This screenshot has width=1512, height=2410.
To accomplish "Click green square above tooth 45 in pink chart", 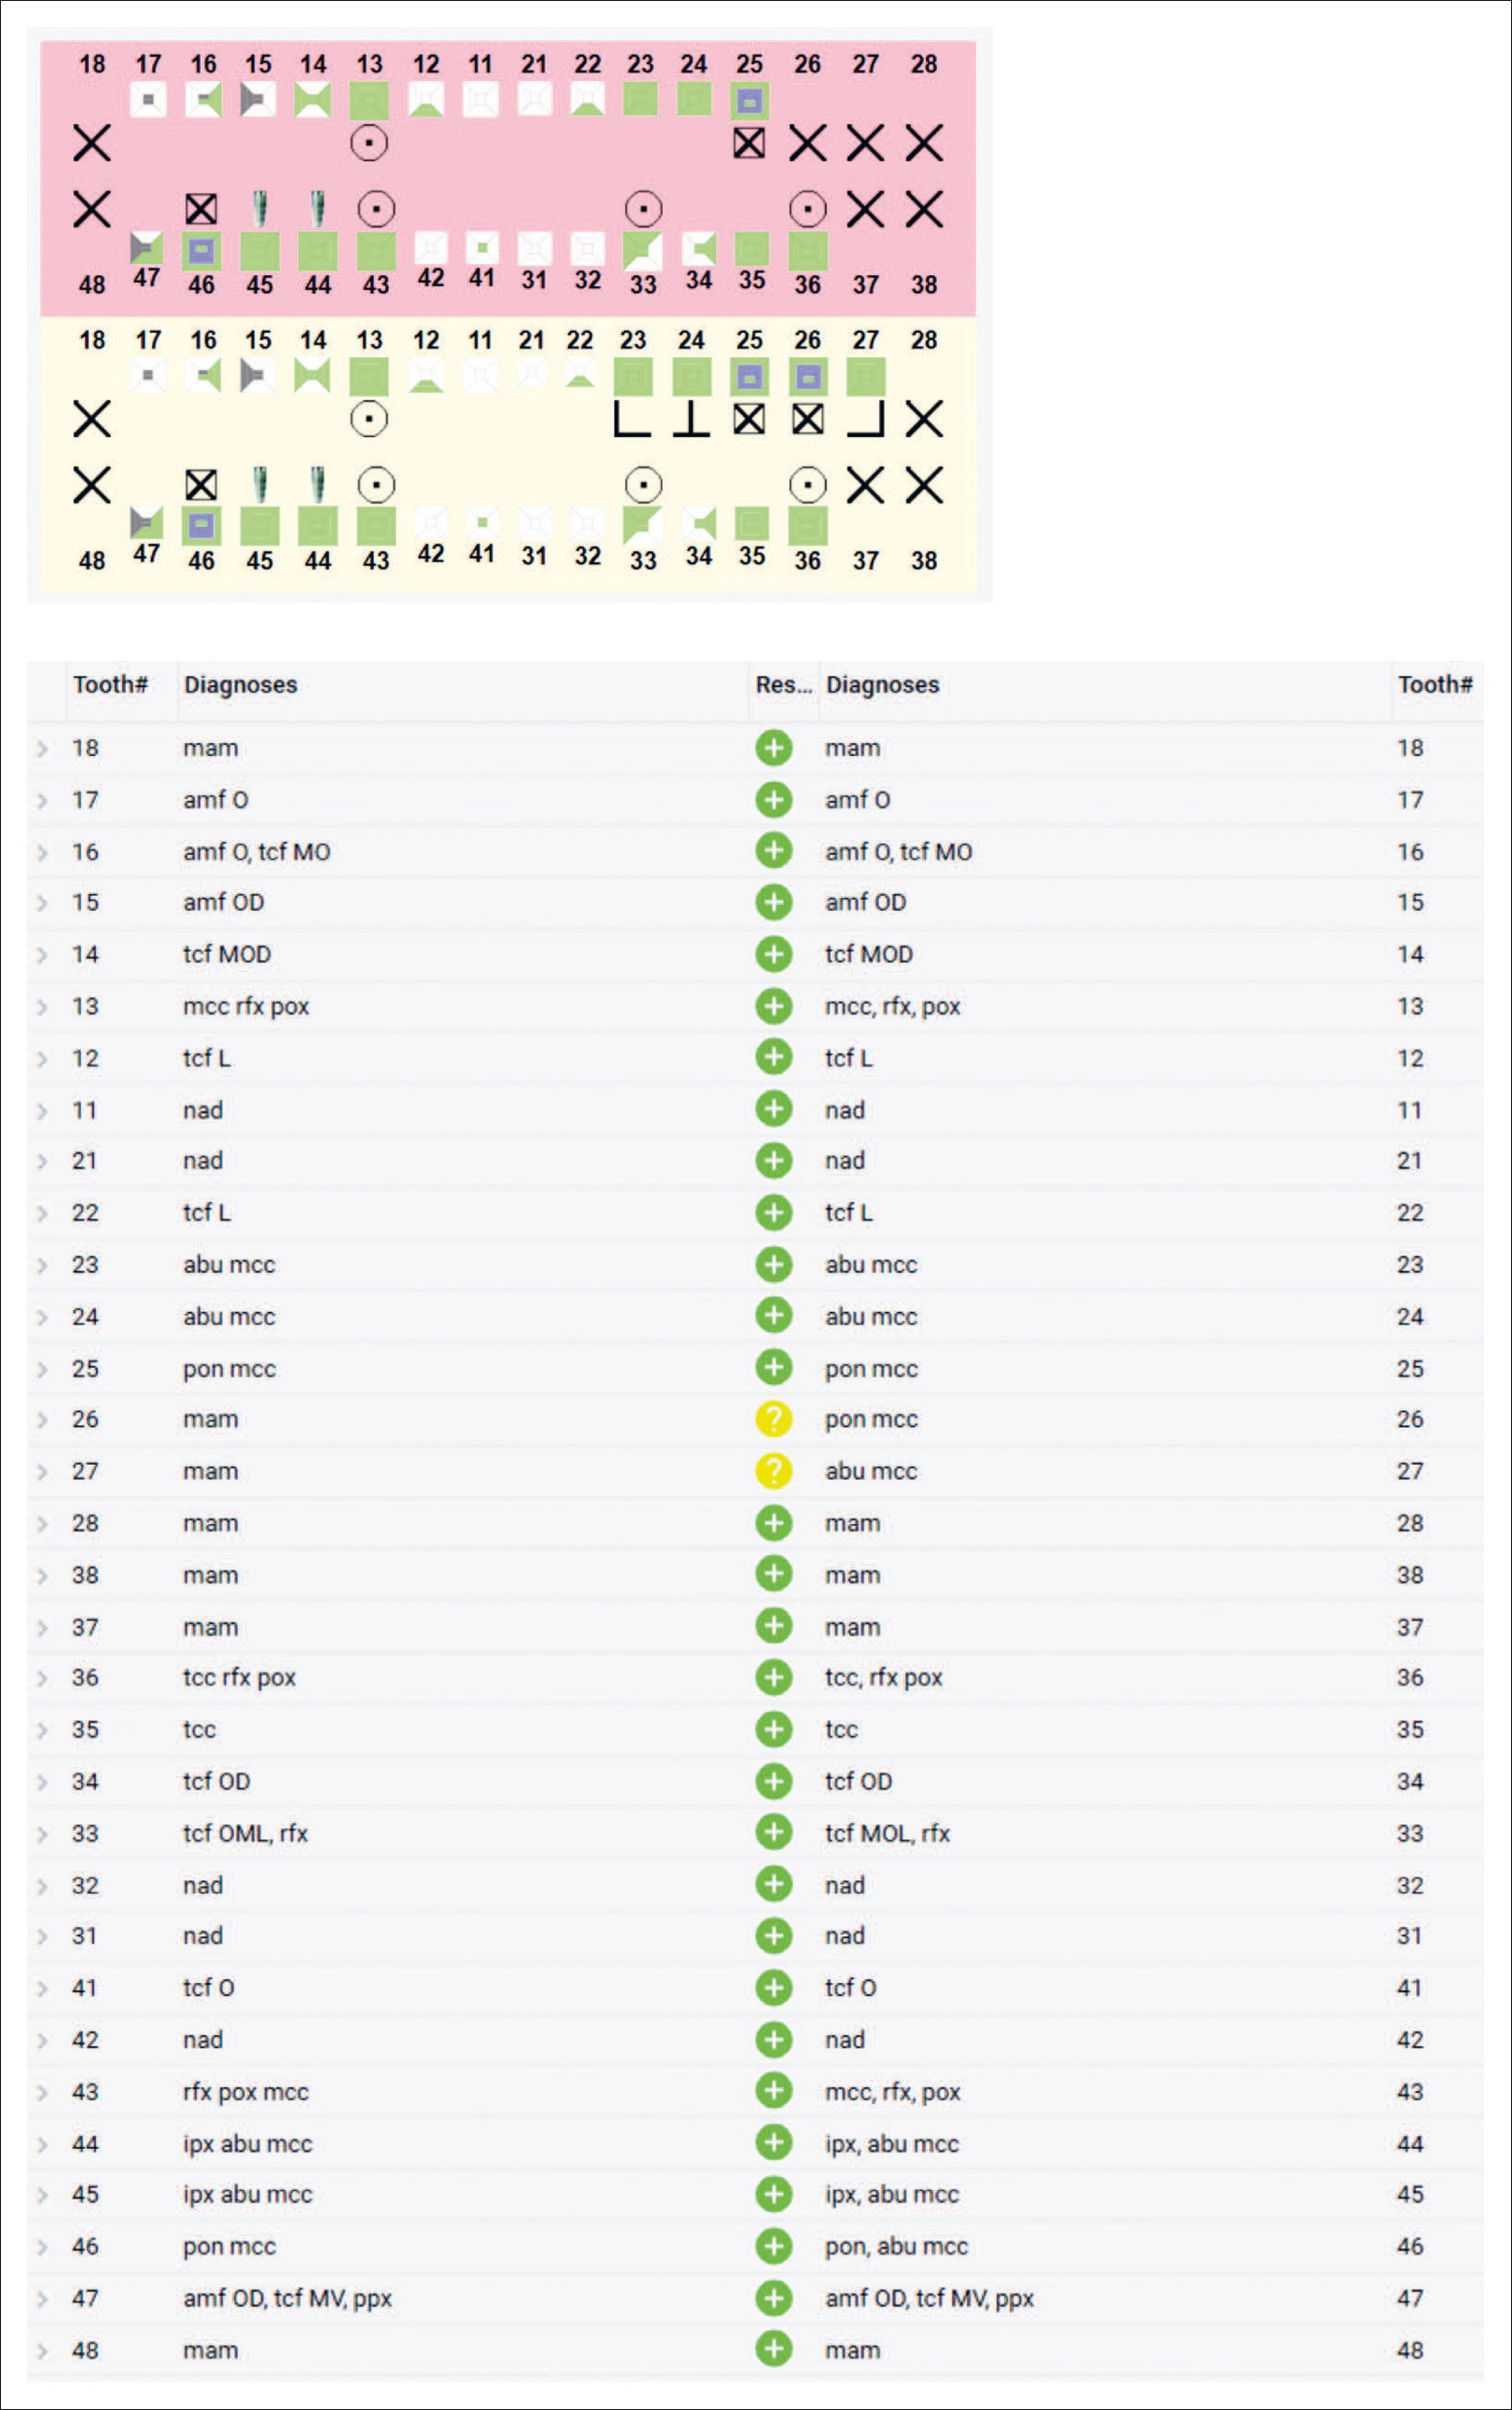I will (260, 251).
